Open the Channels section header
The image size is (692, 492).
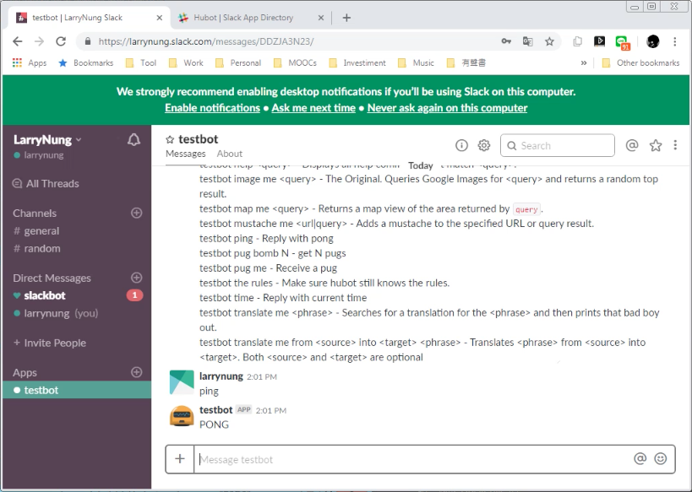(x=35, y=213)
